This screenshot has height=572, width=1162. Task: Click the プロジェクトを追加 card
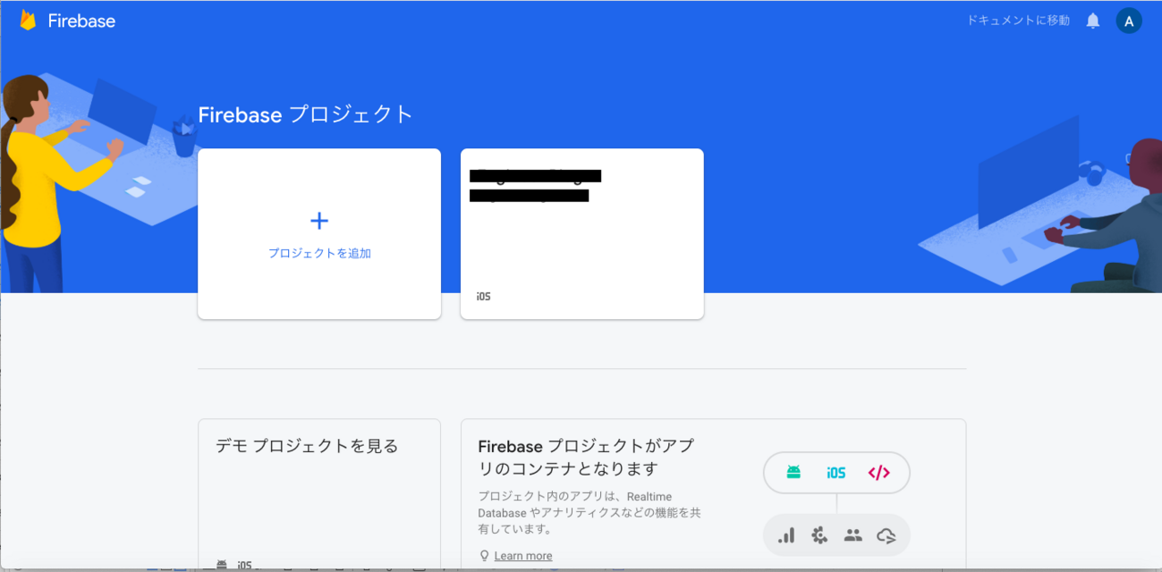pos(319,233)
